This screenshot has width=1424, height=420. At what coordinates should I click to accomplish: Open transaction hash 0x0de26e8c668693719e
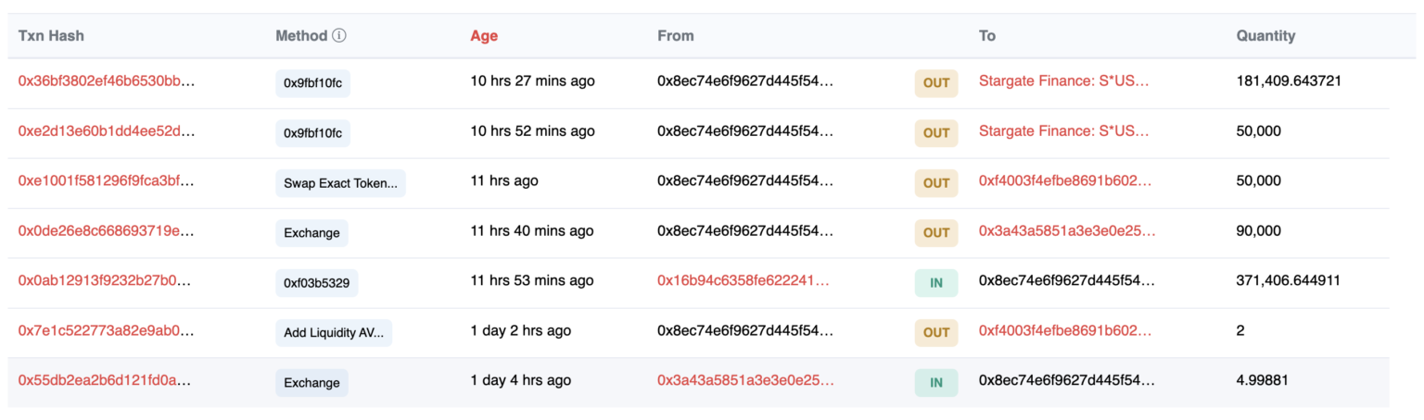107,231
